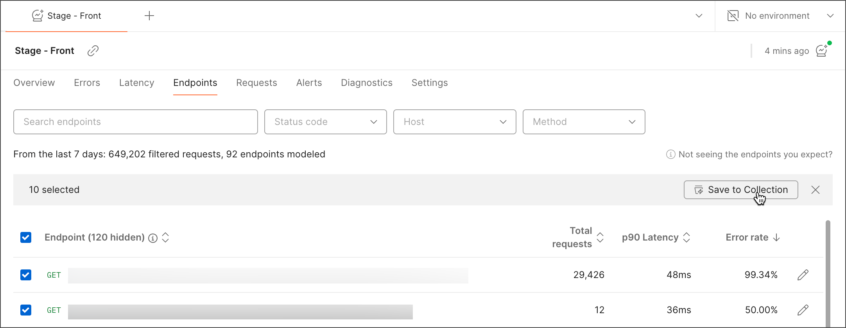Switch to the Latency tab
The image size is (846, 328).
coord(136,83)
